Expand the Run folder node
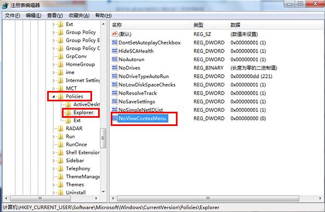This screenshot has height=212, width=325. (54, 136)
